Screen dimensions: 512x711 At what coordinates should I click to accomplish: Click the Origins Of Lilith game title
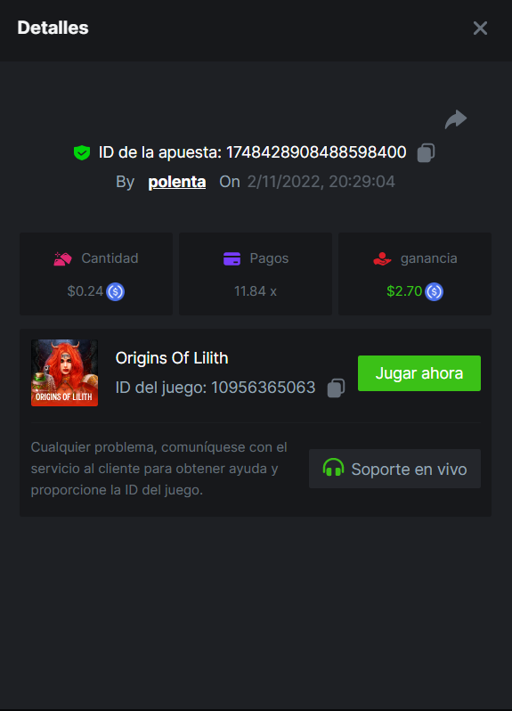coord(172,358)
